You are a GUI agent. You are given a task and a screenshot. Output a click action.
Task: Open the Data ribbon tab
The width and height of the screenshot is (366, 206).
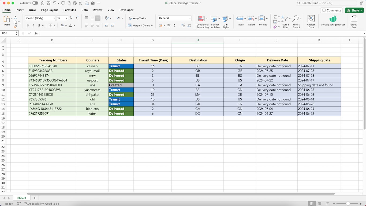click(x=85, y=10)
